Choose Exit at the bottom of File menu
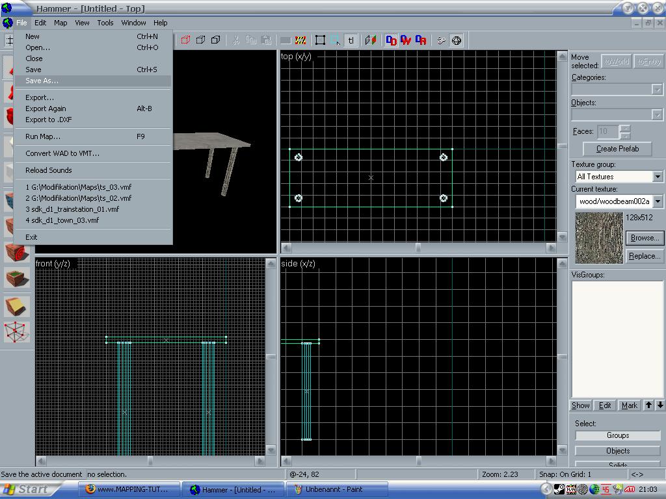This screenshot has width=666, height=499. pyautogui.click(x=93, y=237)
